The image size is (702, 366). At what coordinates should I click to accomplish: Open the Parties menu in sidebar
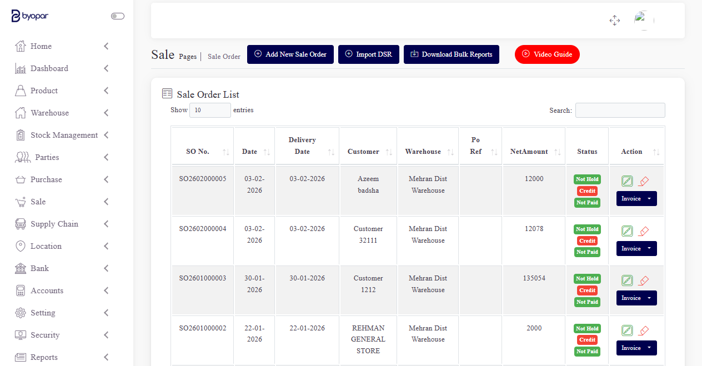46,157
